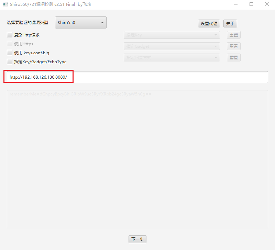Image resolution: width=275 pixels, height=250 pixels.
Task: Enable 使用 keys.conf.big checkbox
Action: tap(10, 53)
